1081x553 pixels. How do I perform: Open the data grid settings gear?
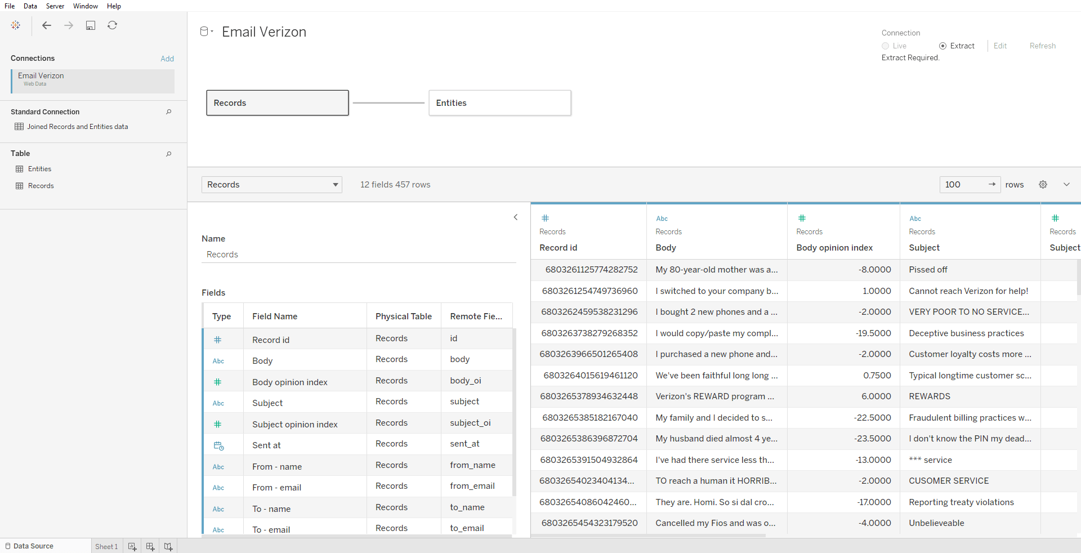1043,185
